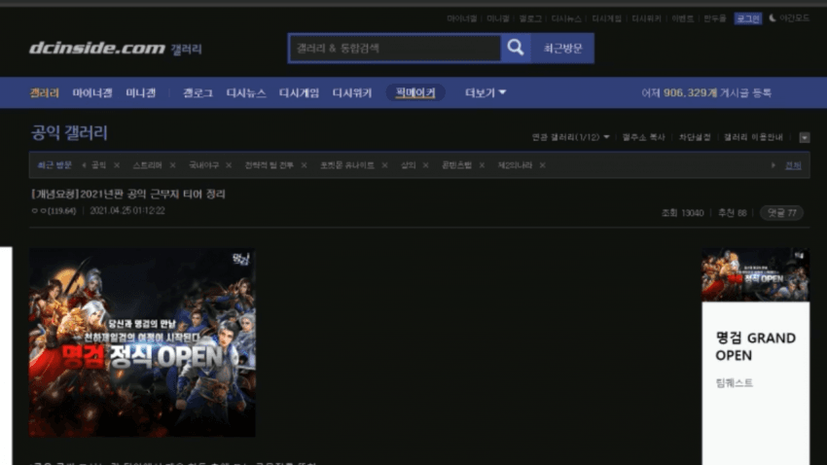Open the dcinside.com logo homepage

97,49
